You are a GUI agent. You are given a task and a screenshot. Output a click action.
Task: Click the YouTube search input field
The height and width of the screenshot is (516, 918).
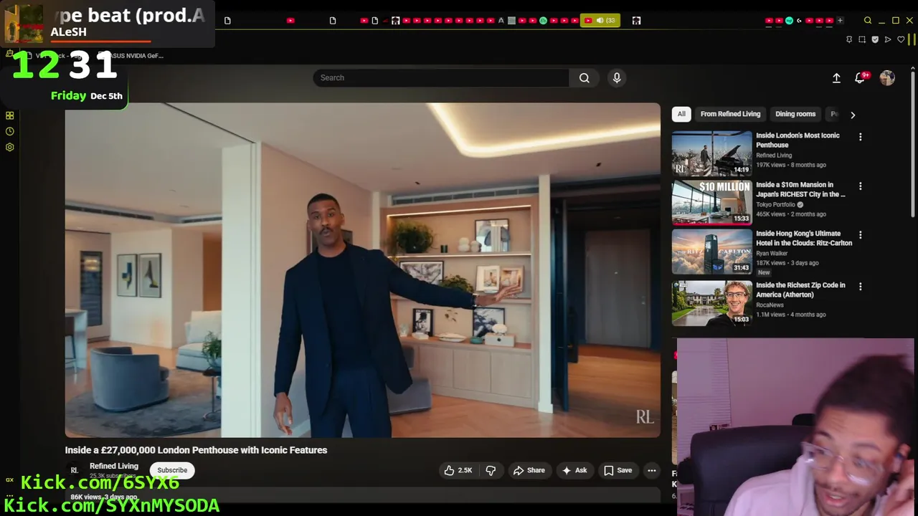click(x=441, y=78)
